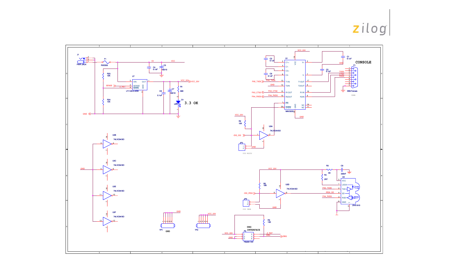This screenshot has height=276, width=454.
Task: Click the IRDA_SD net label
Action: tap(330, 192)
